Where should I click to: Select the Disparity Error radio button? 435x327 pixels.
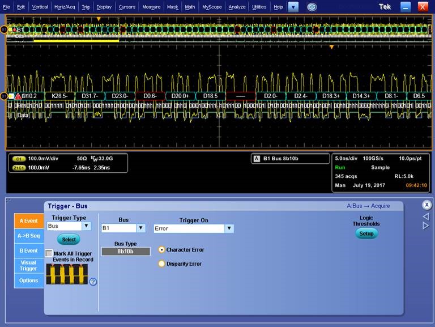(162, 264)
